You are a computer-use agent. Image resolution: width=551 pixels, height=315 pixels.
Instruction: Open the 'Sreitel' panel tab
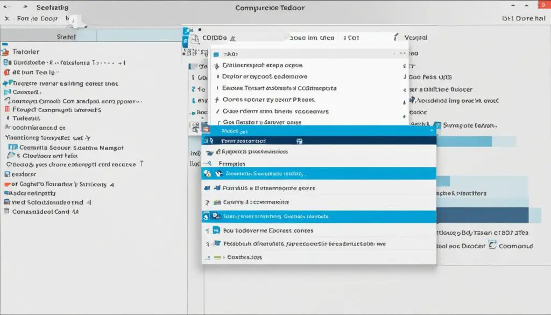click(x=66, y=37)
